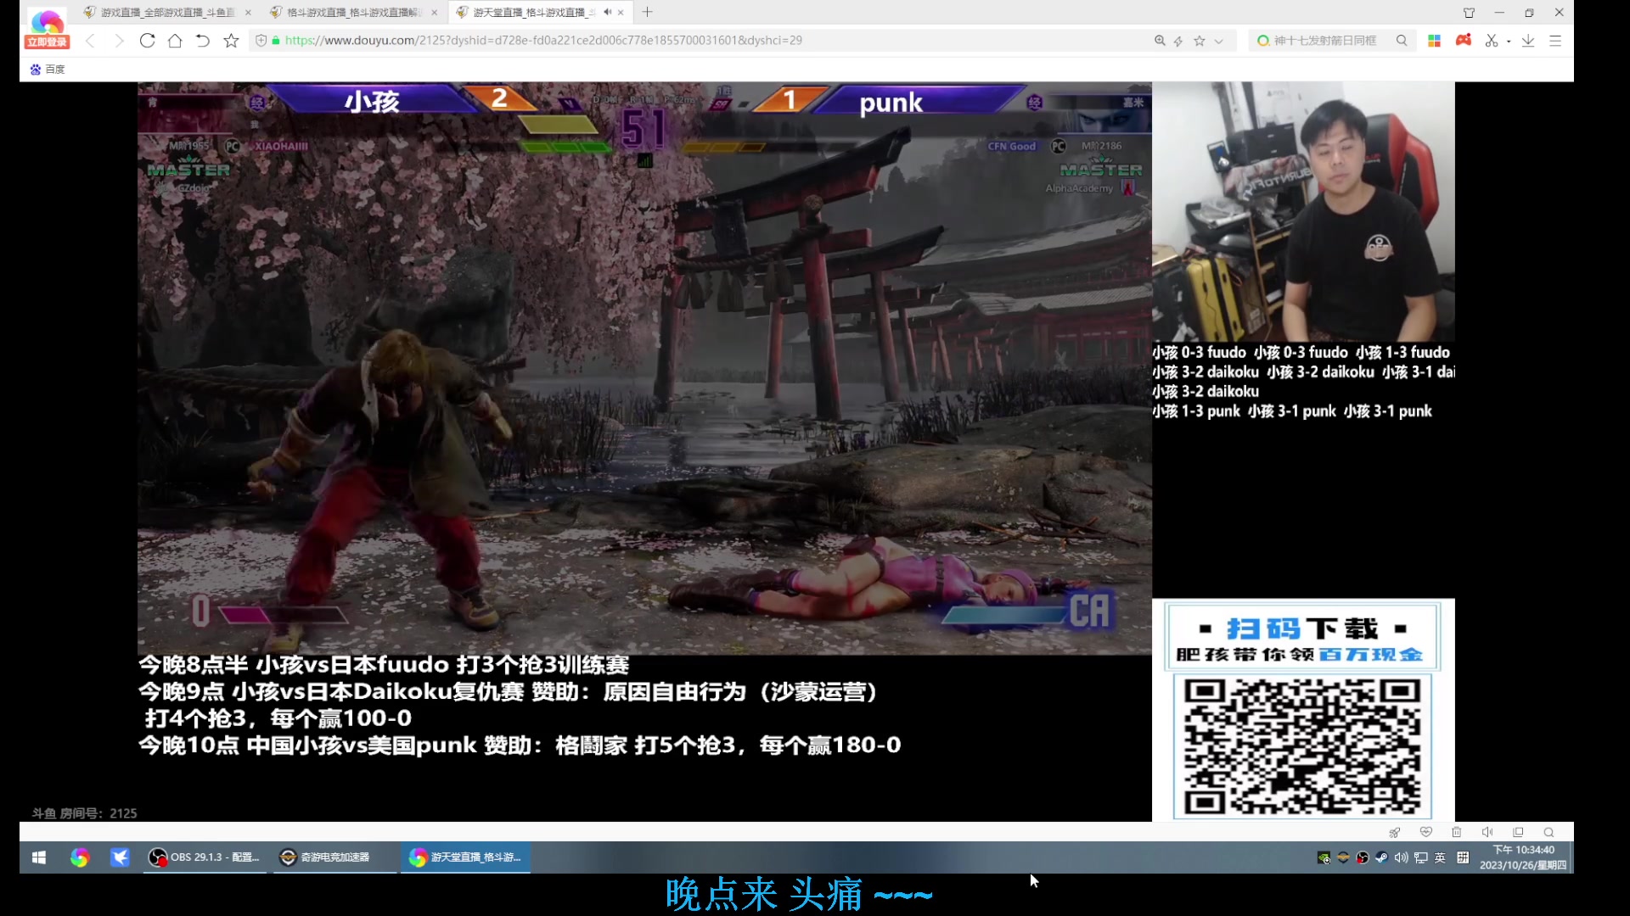Open the zoom magnifier icon in address bar
This screenshot has width=1630, height=916.
(x=1160, y=41)
